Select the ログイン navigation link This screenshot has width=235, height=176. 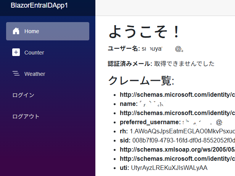(23, 95)
